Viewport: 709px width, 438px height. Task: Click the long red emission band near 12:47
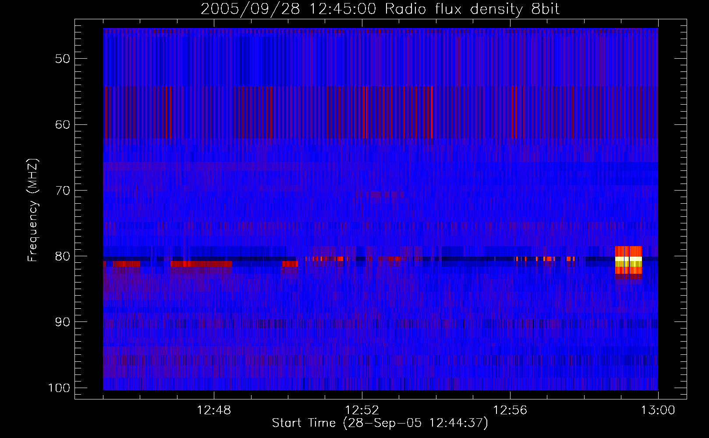pyautogui.click(x=201, y=264)
